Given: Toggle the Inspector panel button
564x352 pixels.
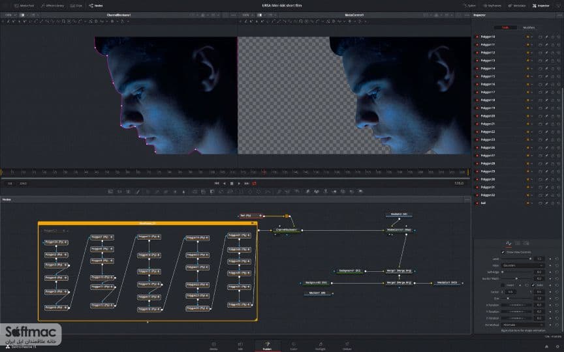Looking at the screenshot, I should tap(540, 6).
